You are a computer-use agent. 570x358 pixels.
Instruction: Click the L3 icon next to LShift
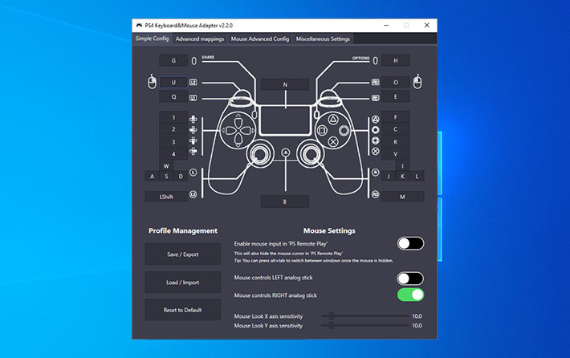click(x=193, y=194)
